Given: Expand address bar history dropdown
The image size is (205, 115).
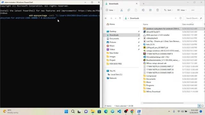Looking at the screenshot, I should point(176,18).
